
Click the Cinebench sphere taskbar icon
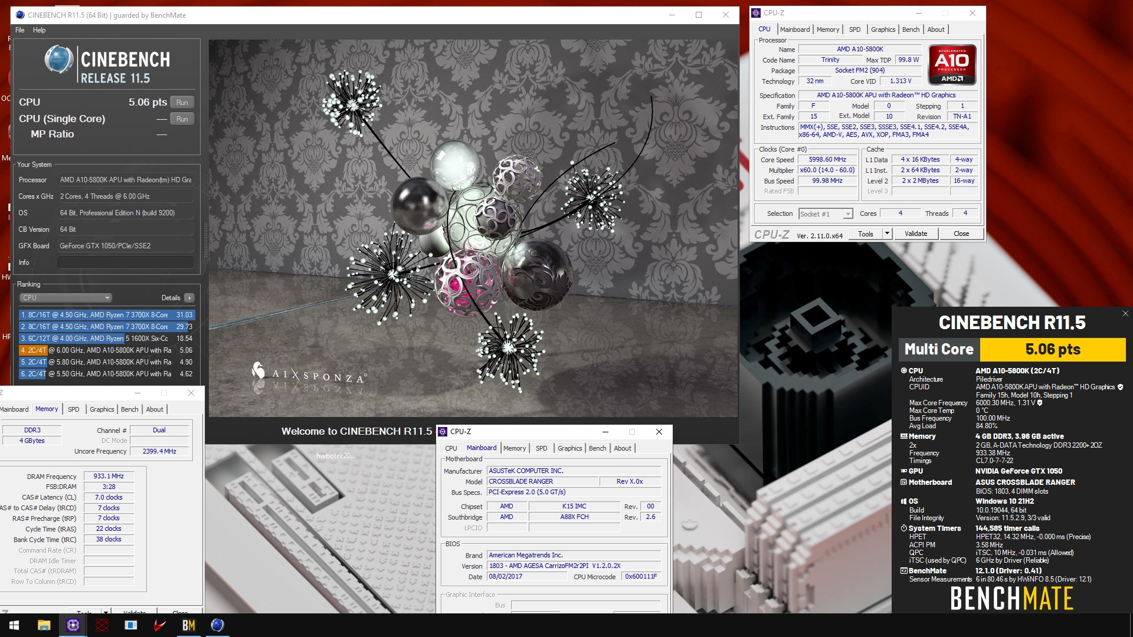(x=217, y=625)
